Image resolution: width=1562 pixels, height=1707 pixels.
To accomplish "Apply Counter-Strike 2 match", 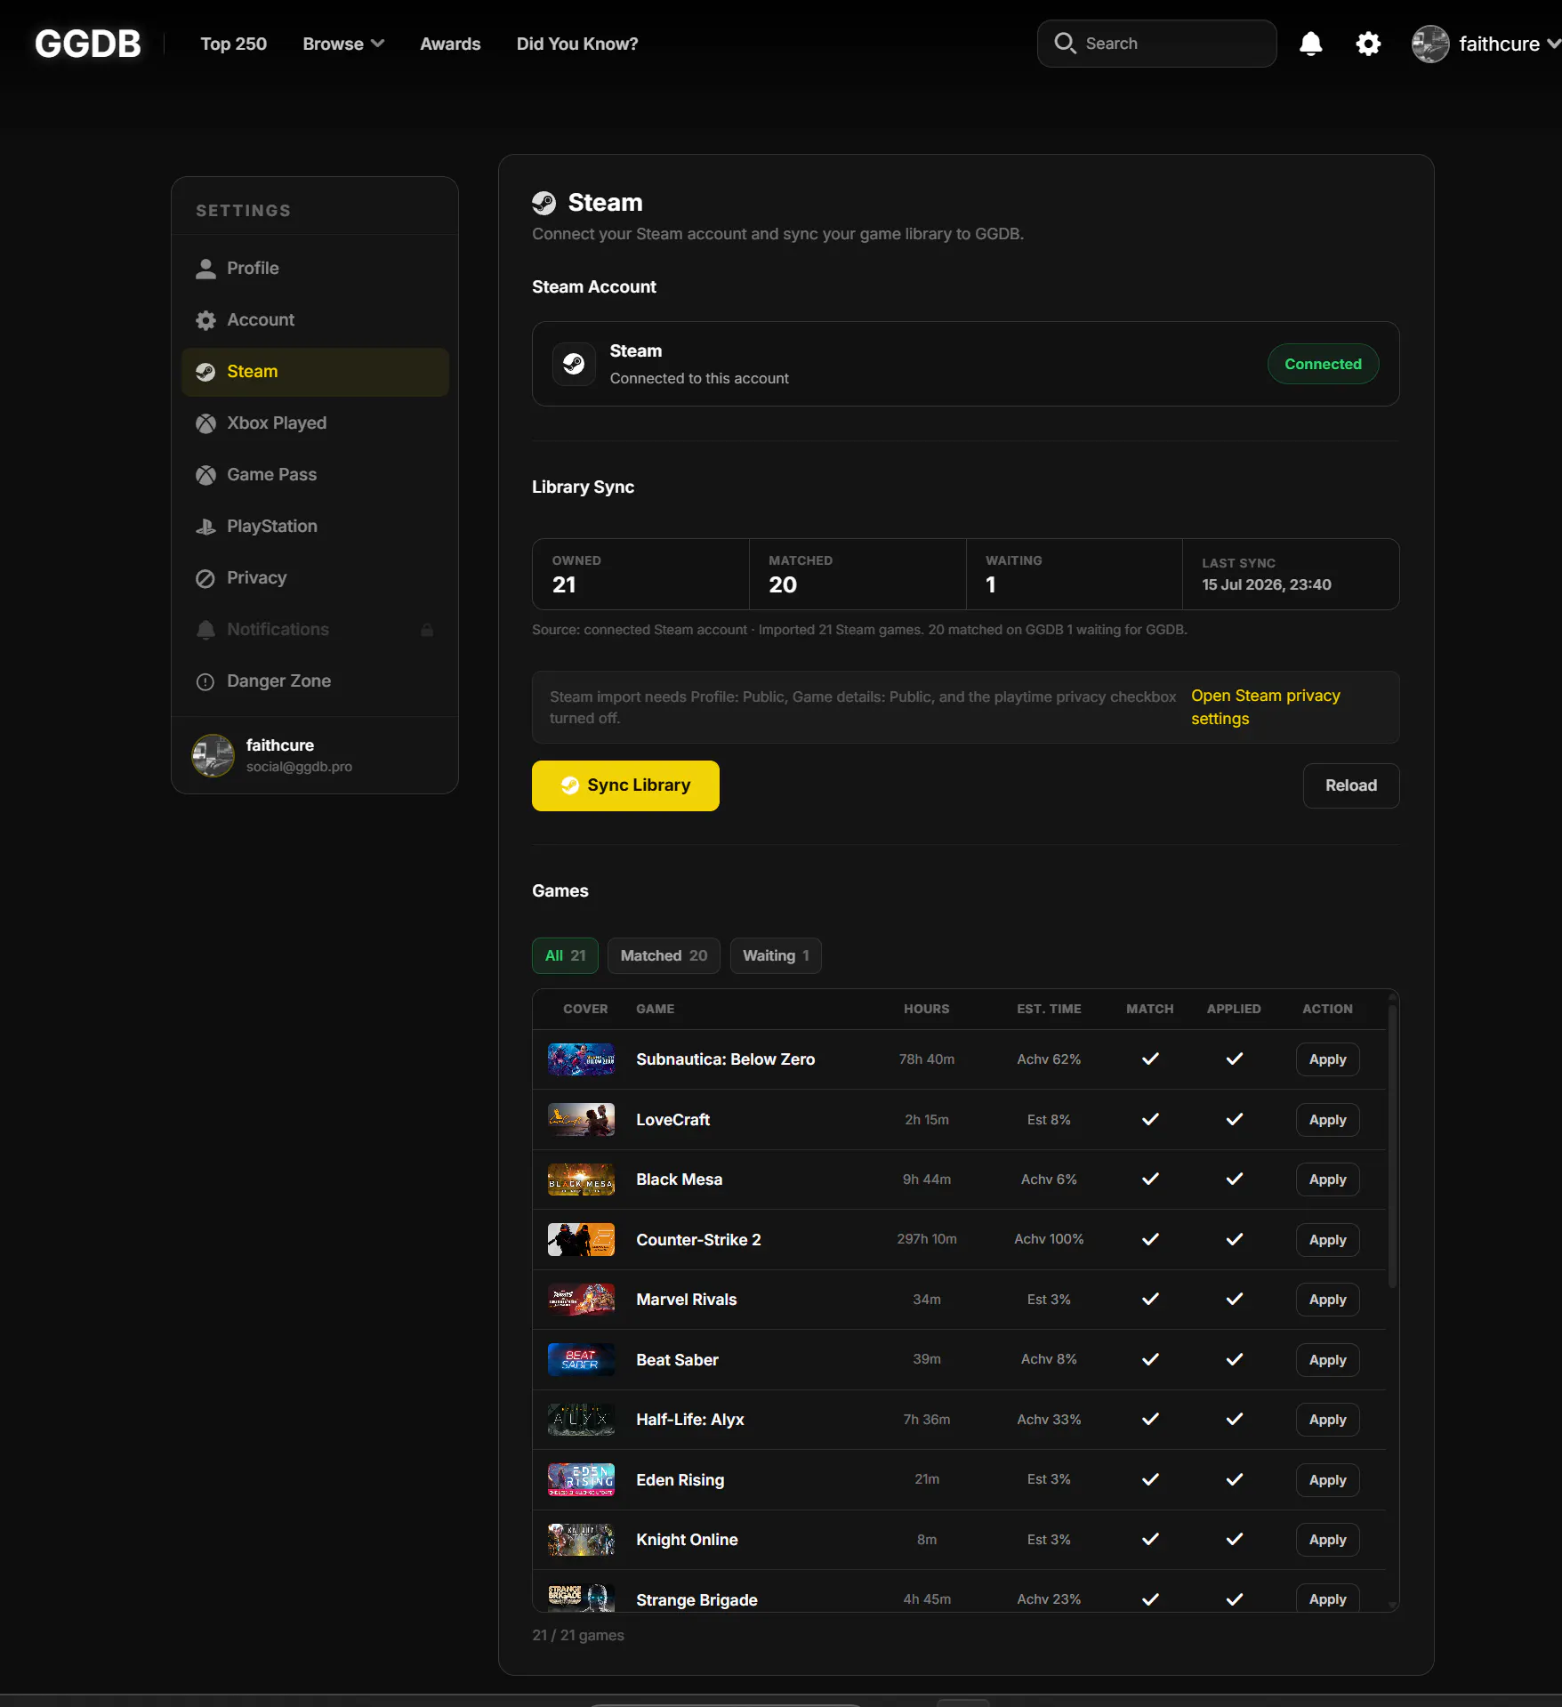I will point(1327,1240).
